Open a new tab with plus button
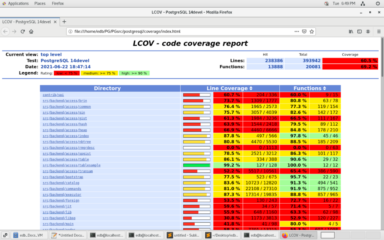This screenshot has width=384, height=240. [x=64, y=22]
